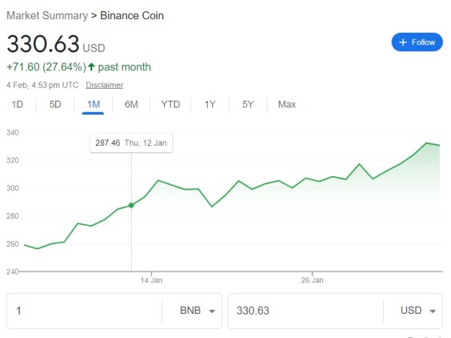Click the 26 Jan marker on chart axis
451x338 pixels.
[x=312, y=280]
